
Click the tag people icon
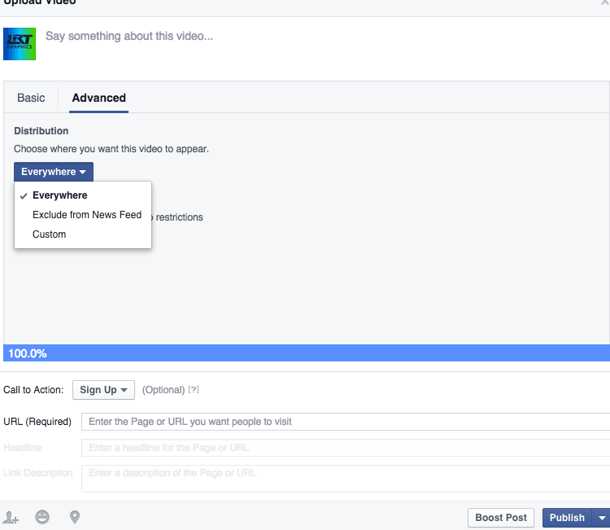tap(11, 518)
